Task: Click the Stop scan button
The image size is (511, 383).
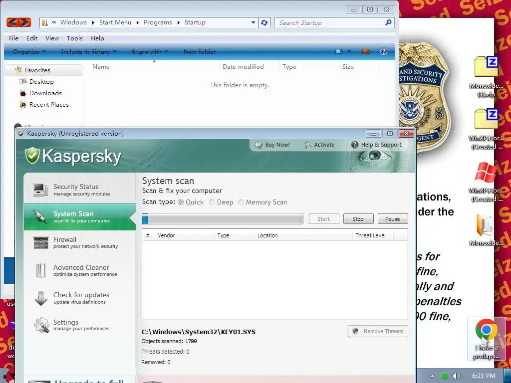Action: tap(358, 219)
